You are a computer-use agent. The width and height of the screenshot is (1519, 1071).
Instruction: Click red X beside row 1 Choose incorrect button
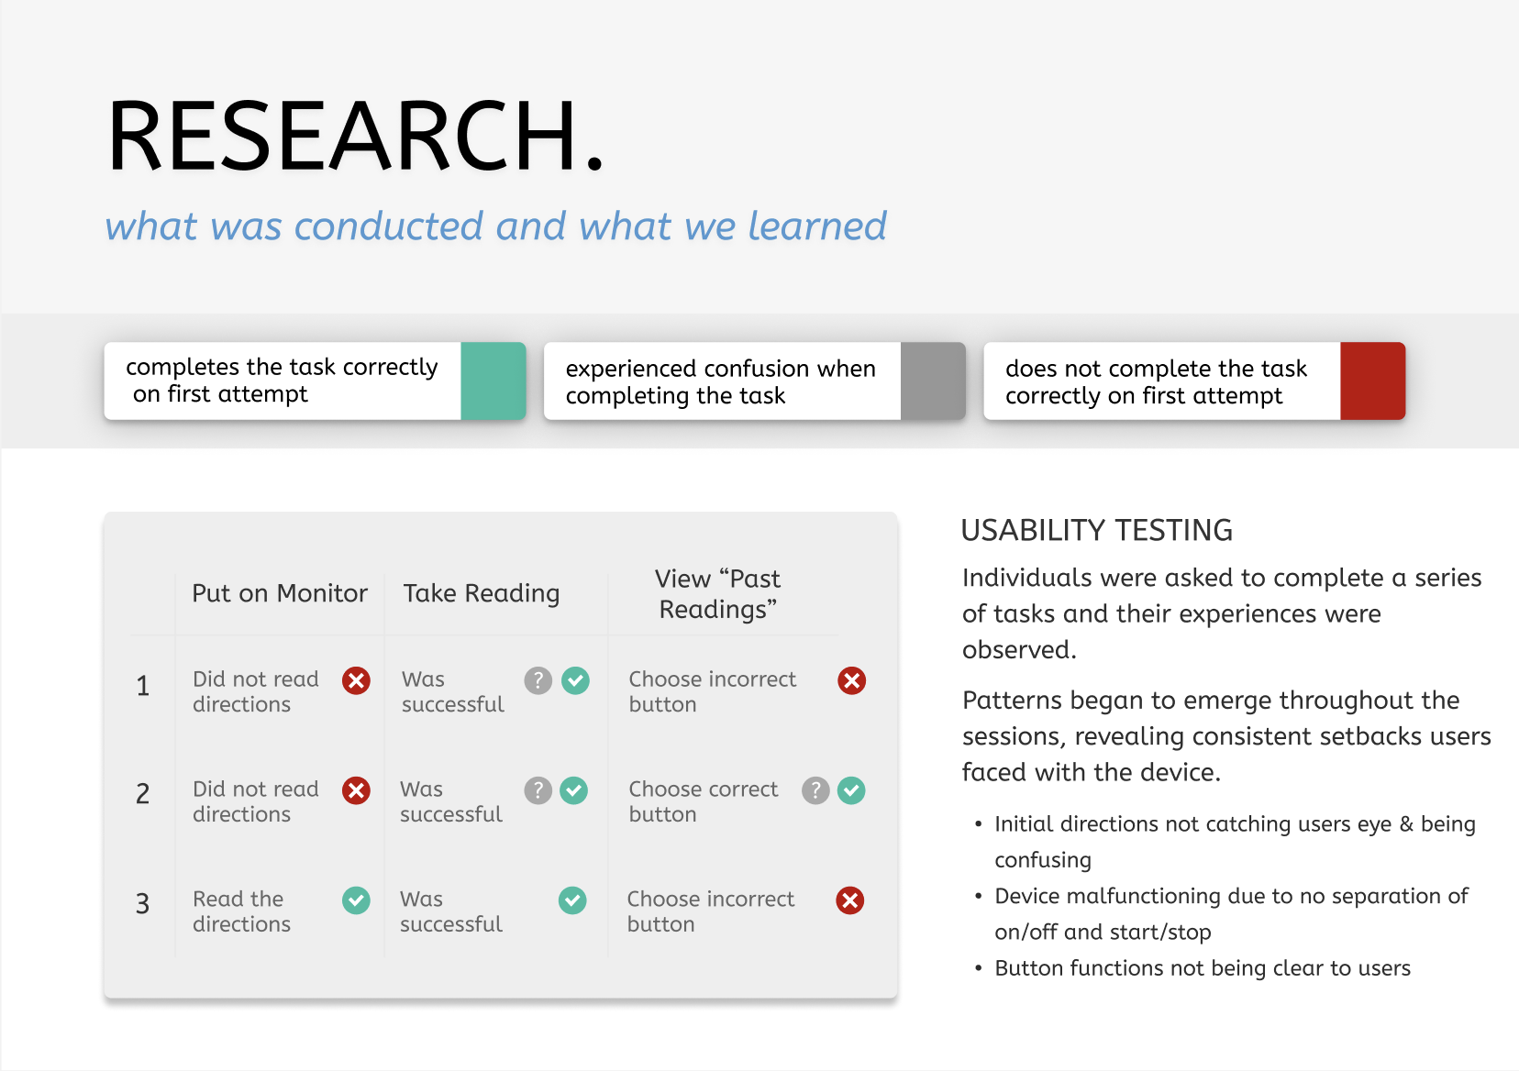[851, 680]
